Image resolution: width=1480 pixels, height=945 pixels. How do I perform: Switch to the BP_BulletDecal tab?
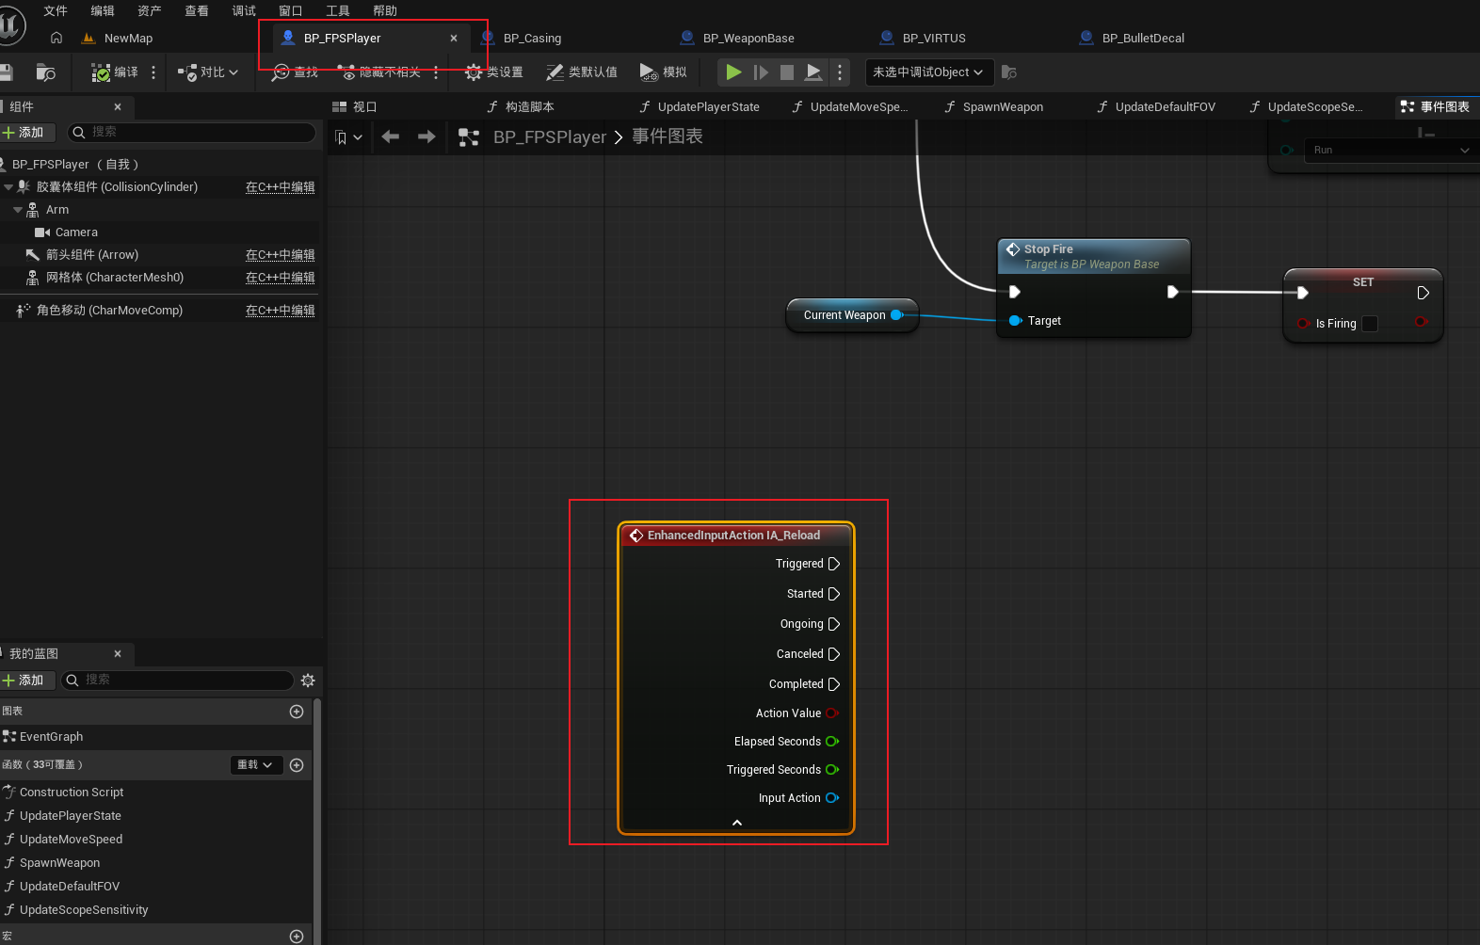coord(1143,39)
